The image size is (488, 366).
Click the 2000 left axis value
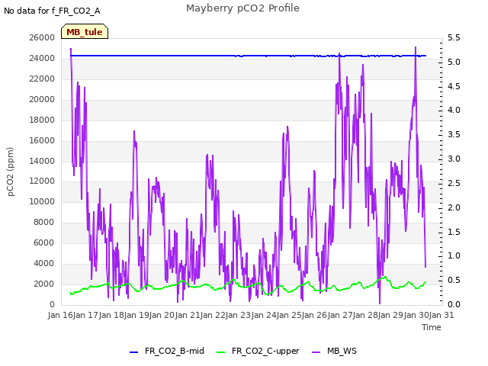tap(44, 284)
